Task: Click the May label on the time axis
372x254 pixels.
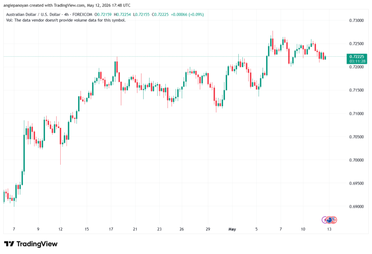Action: point(232,229)
